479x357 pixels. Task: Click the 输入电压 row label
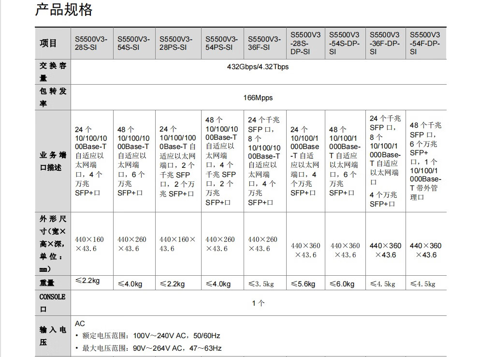pyautogui.click(x=53, y=336)
